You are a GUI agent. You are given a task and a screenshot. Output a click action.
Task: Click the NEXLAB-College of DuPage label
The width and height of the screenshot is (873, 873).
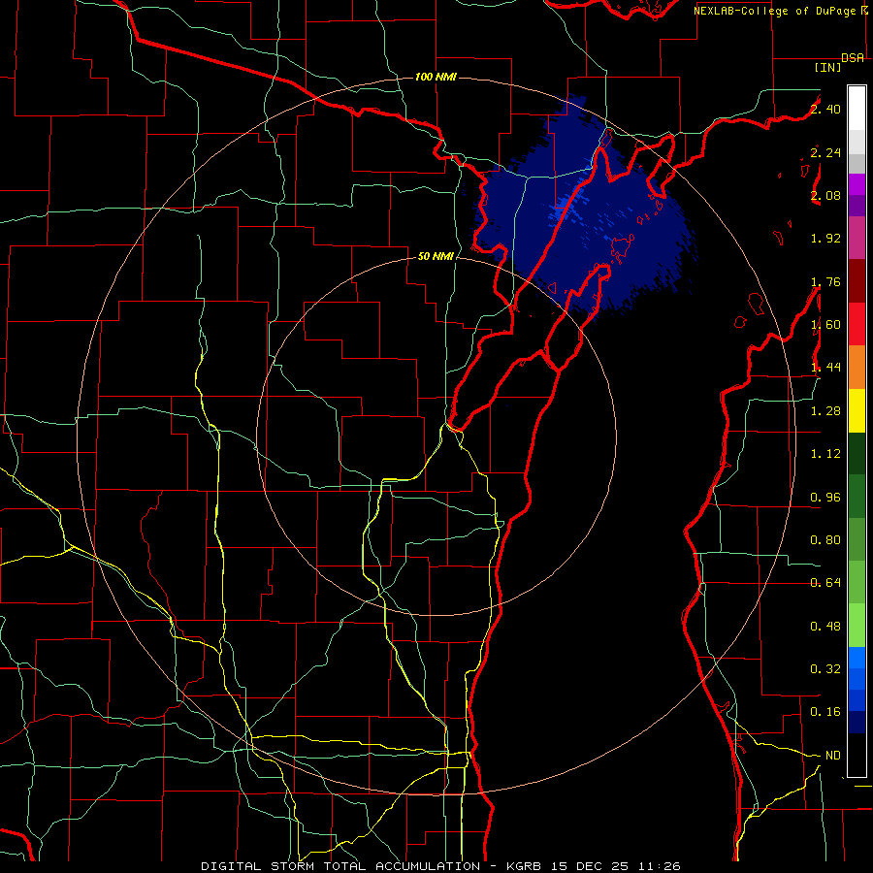[x=776, y=11]
